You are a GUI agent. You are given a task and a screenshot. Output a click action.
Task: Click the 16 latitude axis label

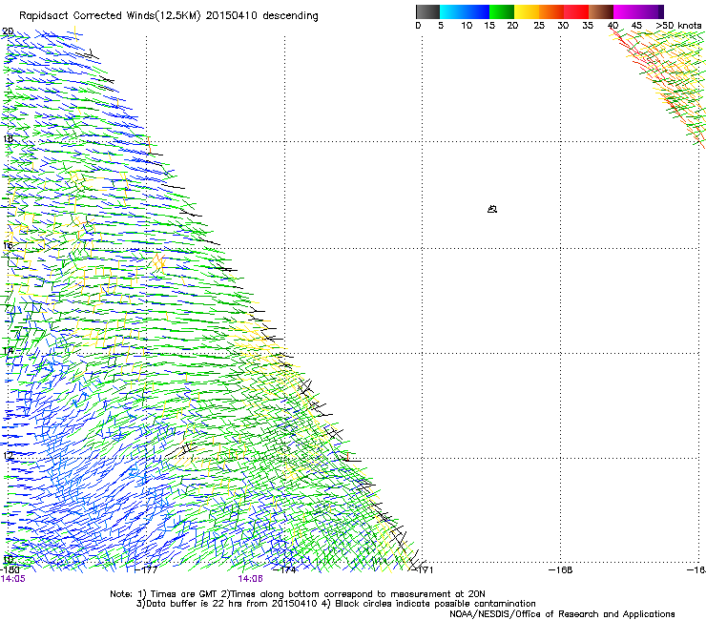[x=8, y=245]
